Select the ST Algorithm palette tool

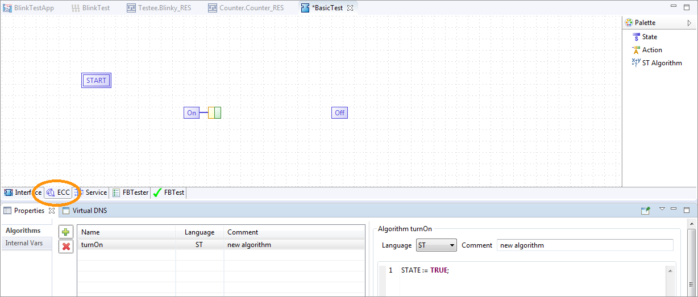662,63
